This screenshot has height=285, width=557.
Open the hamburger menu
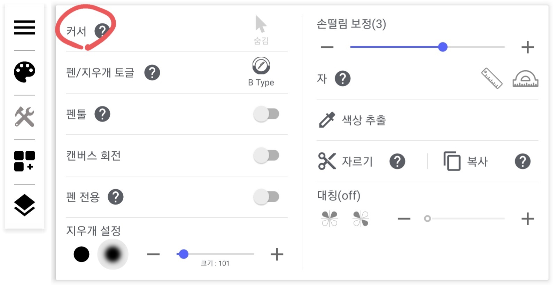tap(24, 27)
